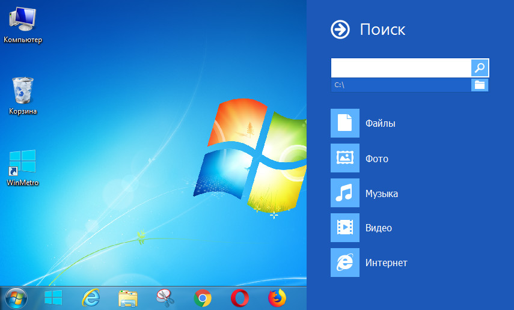
Task: Open File Explorer from the taskbar
Action: click(128, 297)
